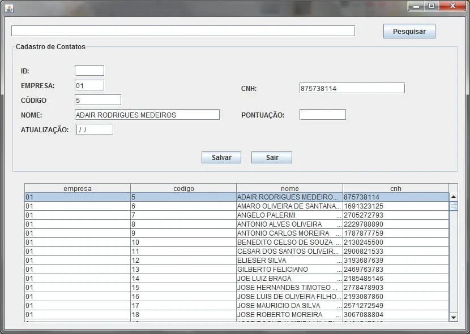Screen dimensions: 470x334
Task: Click empresa cell in the codigo 12 row
Action: [78, 260]
